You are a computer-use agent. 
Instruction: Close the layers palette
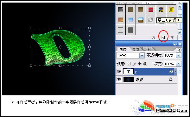coord(180,44)
